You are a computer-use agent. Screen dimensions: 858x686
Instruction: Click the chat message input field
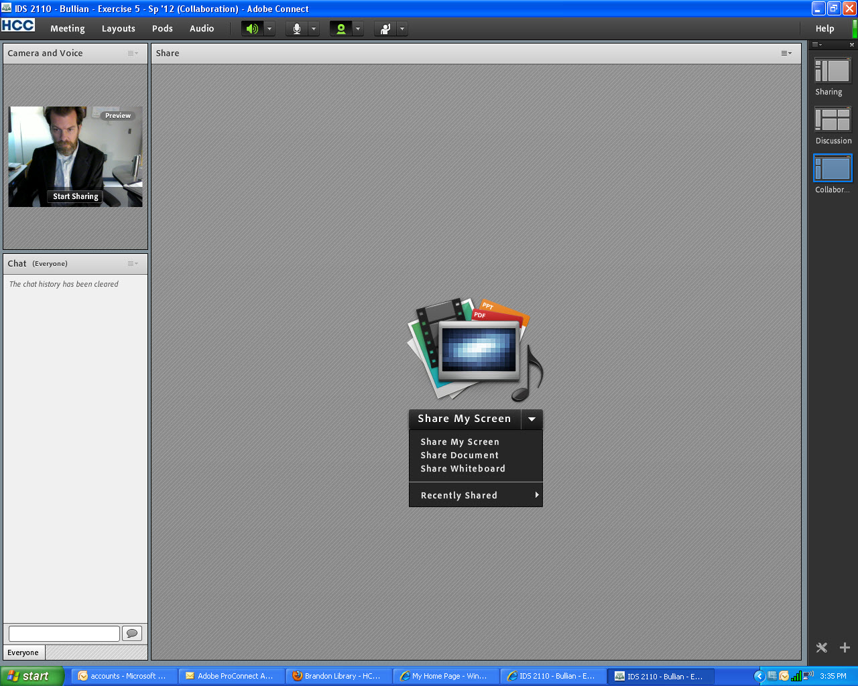pos(64,633)
